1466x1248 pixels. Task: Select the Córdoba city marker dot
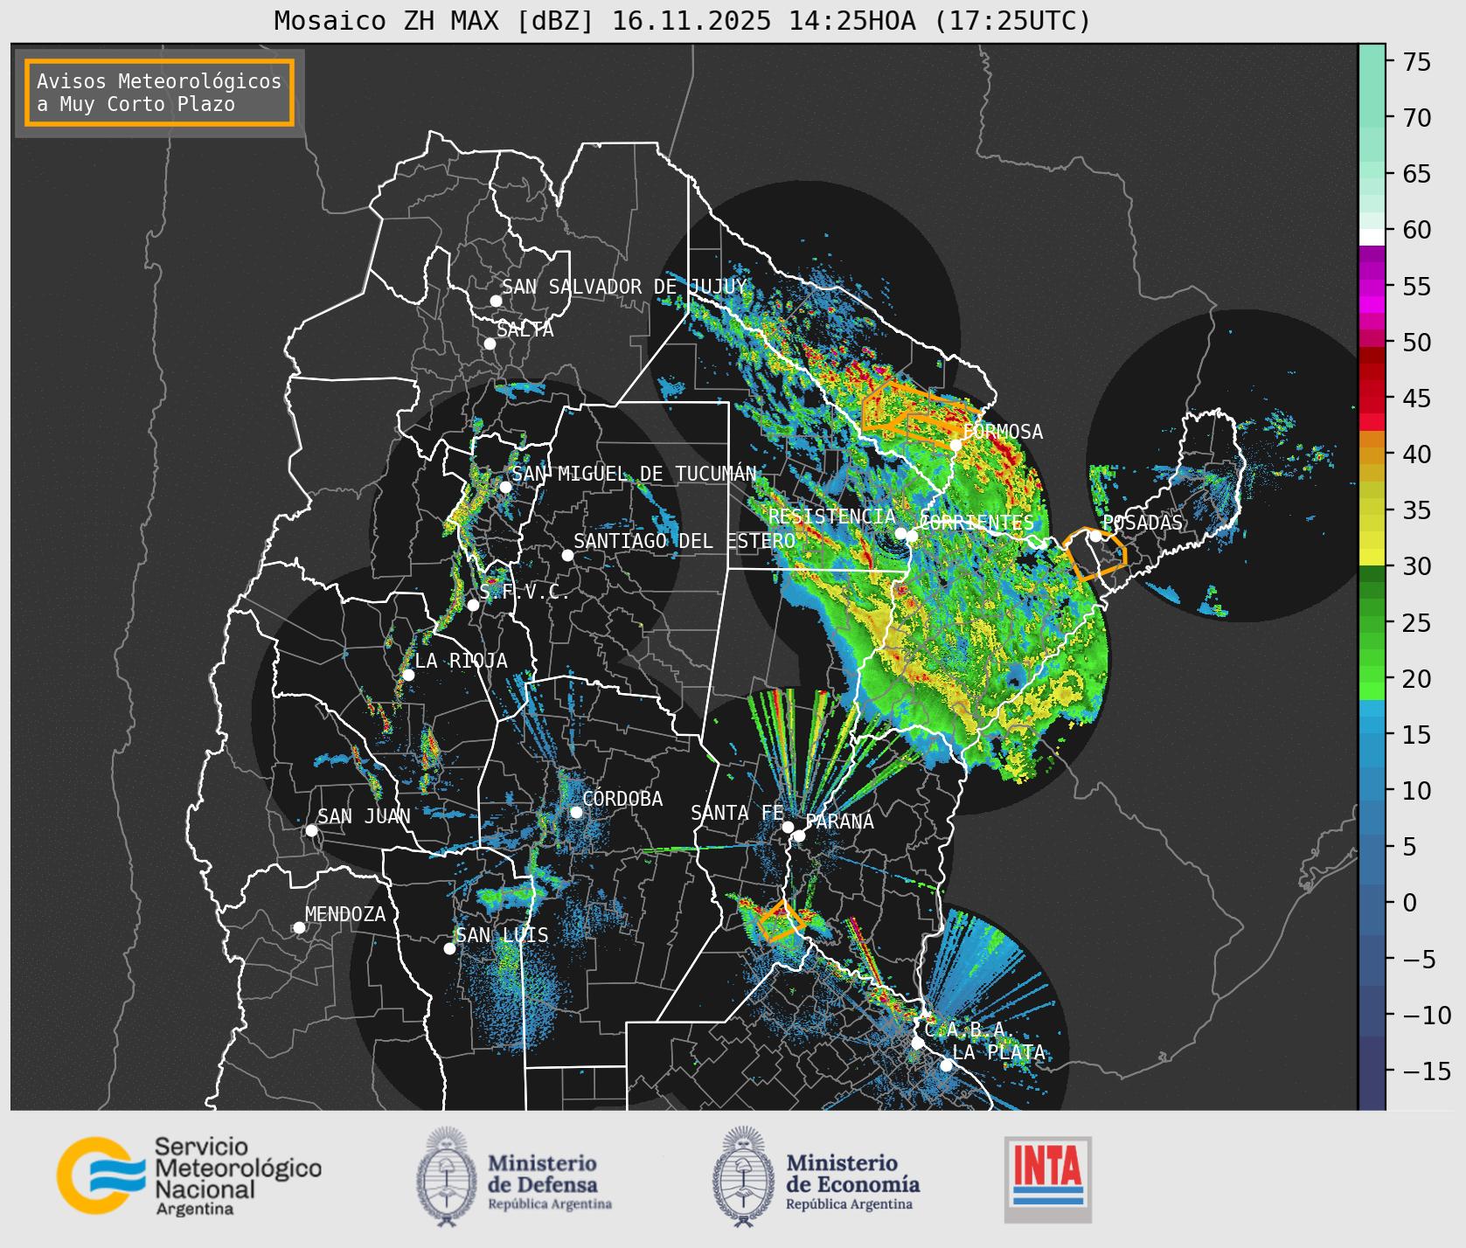tap(576, 812)
